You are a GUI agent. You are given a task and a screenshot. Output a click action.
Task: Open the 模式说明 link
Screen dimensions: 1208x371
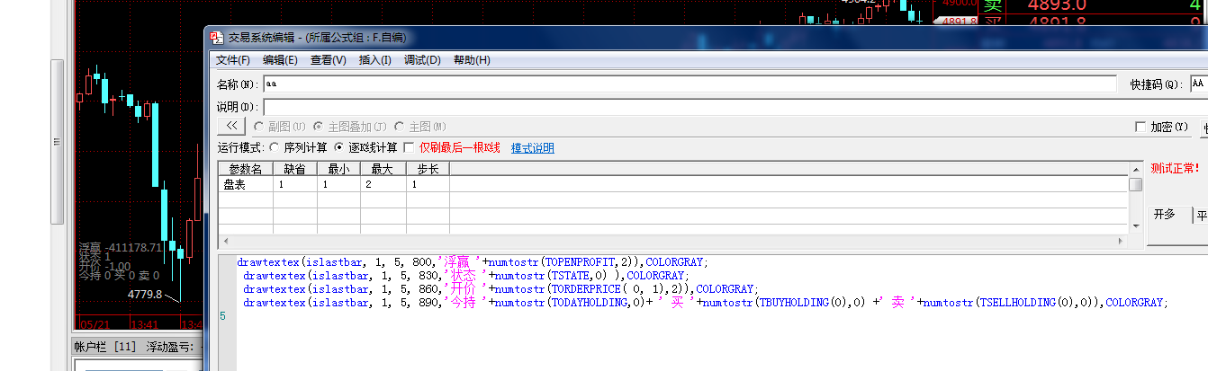pyautogui.click(x=533, y=148)
